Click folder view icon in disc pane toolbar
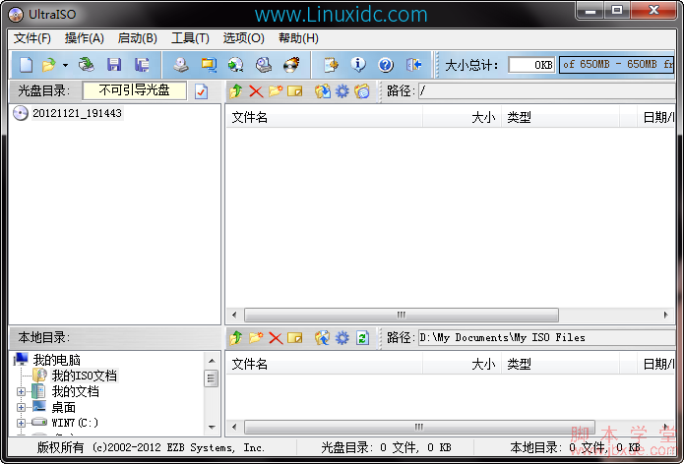Screen dimensions: 684x464 pos(361,91)
